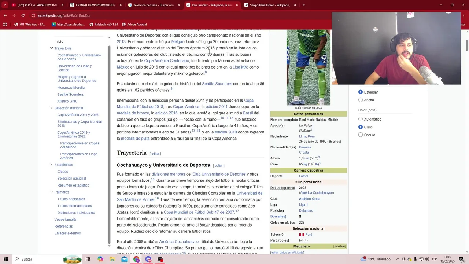Open Club Universitario de Deportes link
This screenshot has height=264, width=469.
click(x=219, y=174)
